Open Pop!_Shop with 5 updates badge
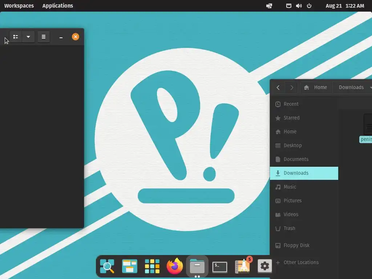Screen dimensions: 372x279 pos(242,266)
